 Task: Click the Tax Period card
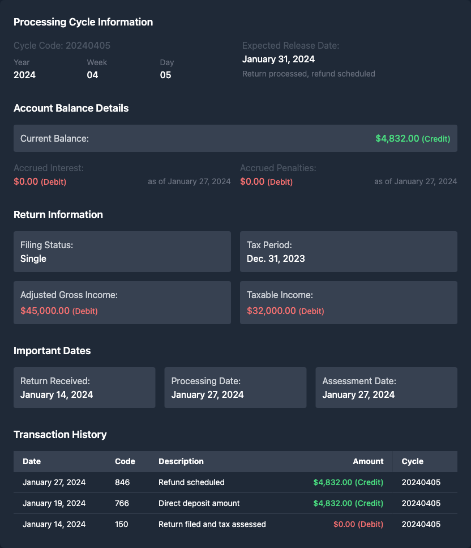tap(348, 252)
